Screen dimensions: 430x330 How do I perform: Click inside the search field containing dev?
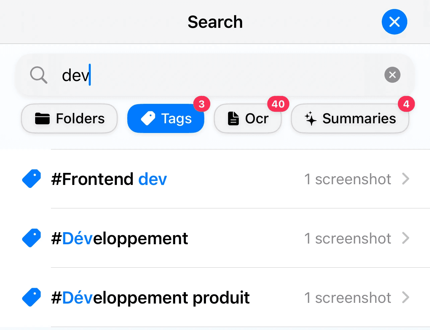(215, 75)
